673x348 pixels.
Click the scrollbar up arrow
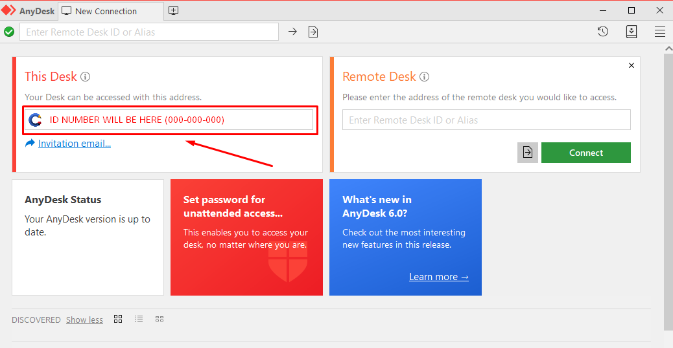tap(668, 49)
